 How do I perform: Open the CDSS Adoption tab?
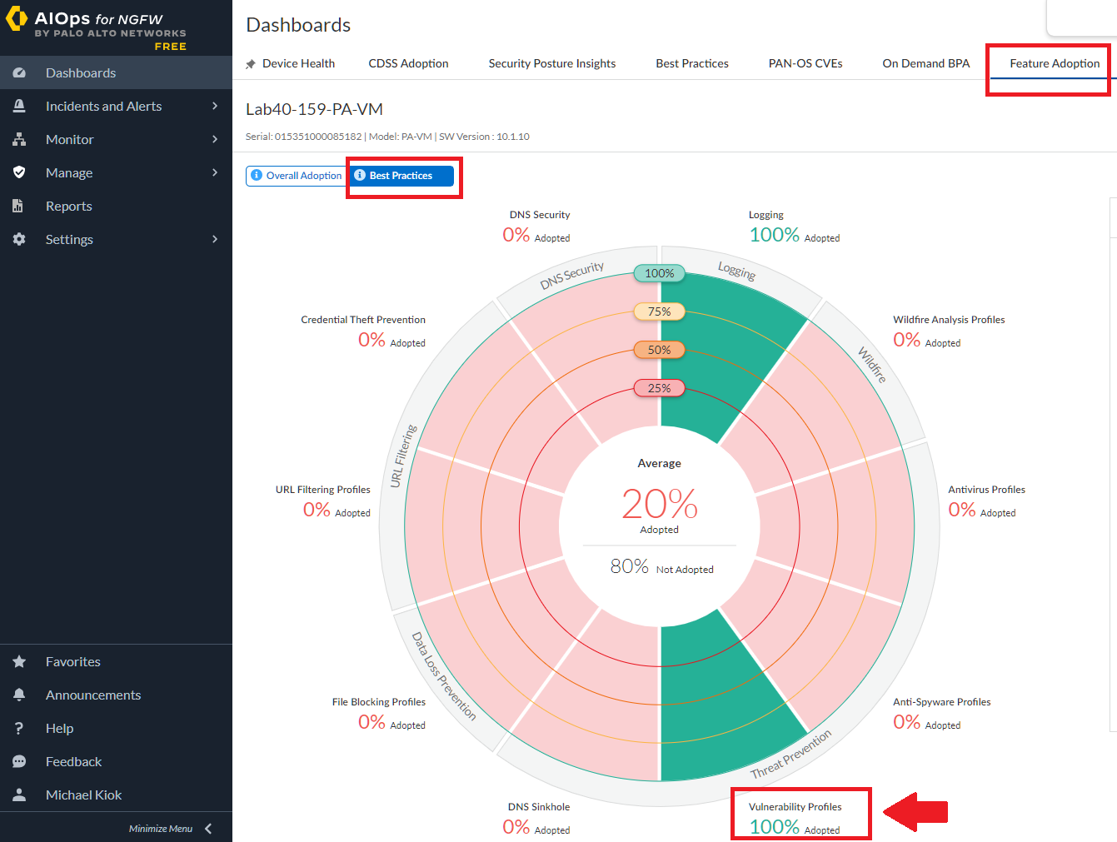pyautogui.click(x=408, y=64)
